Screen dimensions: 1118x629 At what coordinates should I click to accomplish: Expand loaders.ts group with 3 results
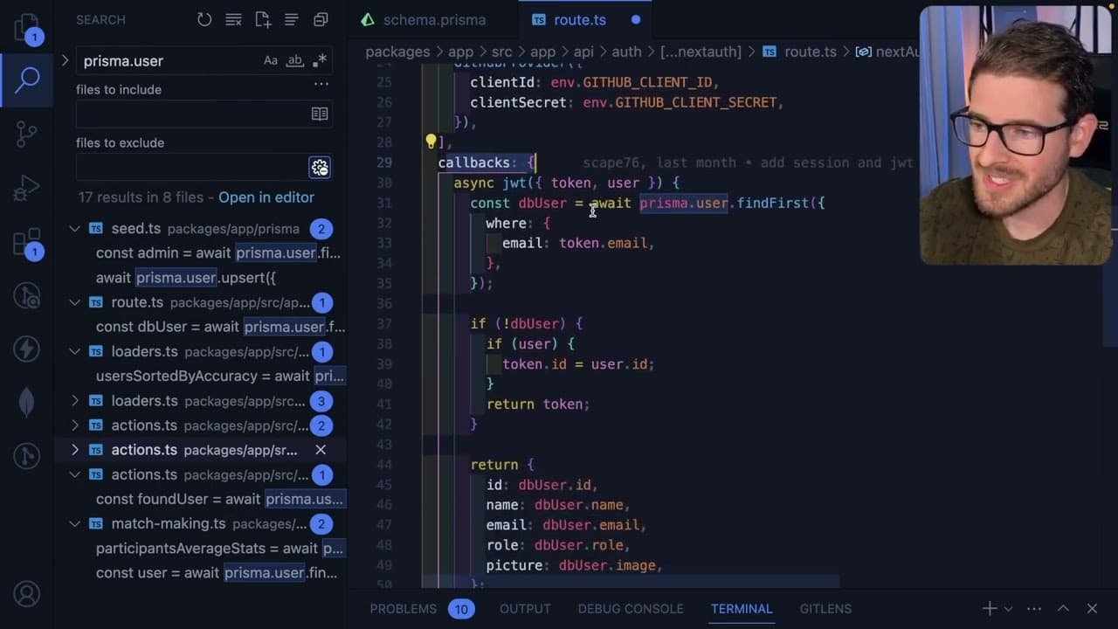75,401
